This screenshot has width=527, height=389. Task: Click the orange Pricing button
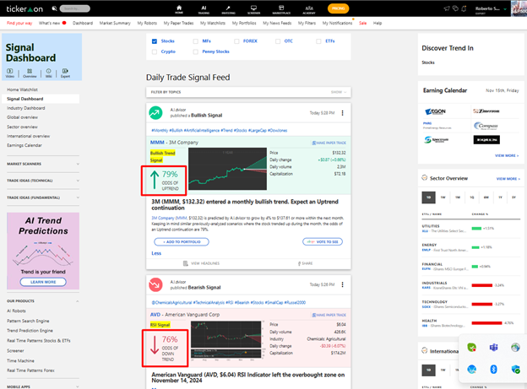pos(338,8)
